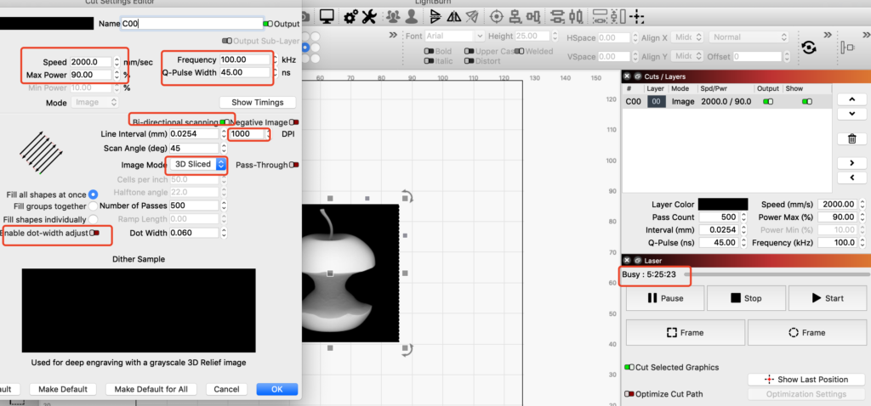Click the Name field containing C00

click(191, 24)
